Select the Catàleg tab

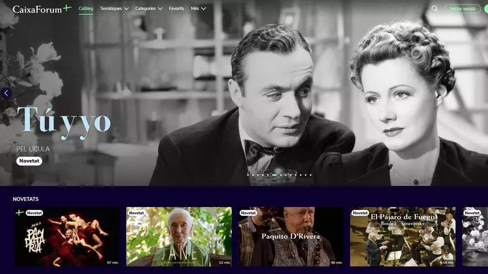[86, 8]
